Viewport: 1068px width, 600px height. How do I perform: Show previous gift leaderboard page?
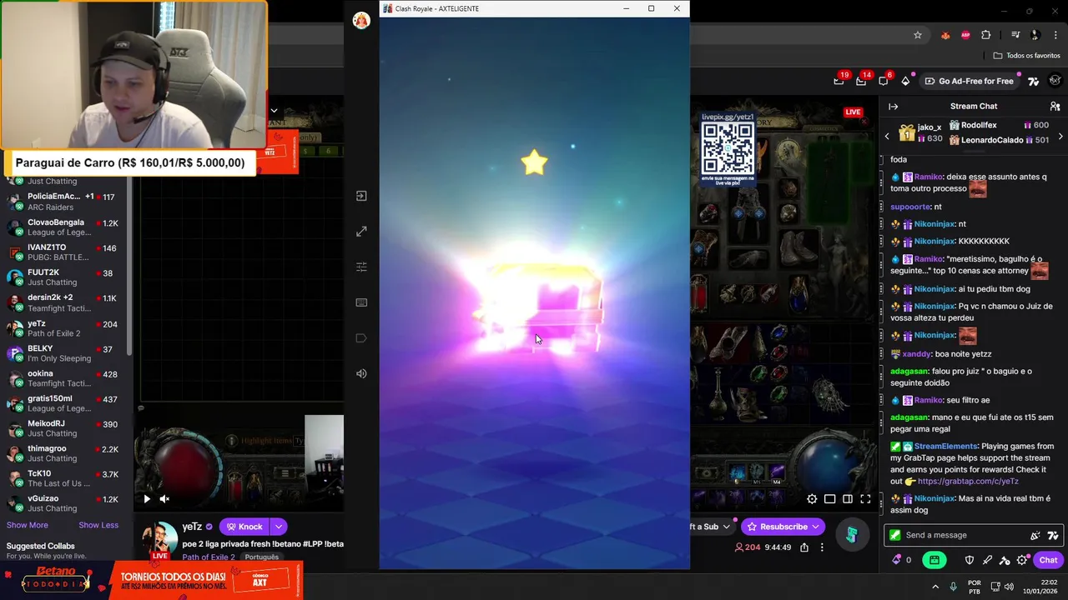coord(886,136)
